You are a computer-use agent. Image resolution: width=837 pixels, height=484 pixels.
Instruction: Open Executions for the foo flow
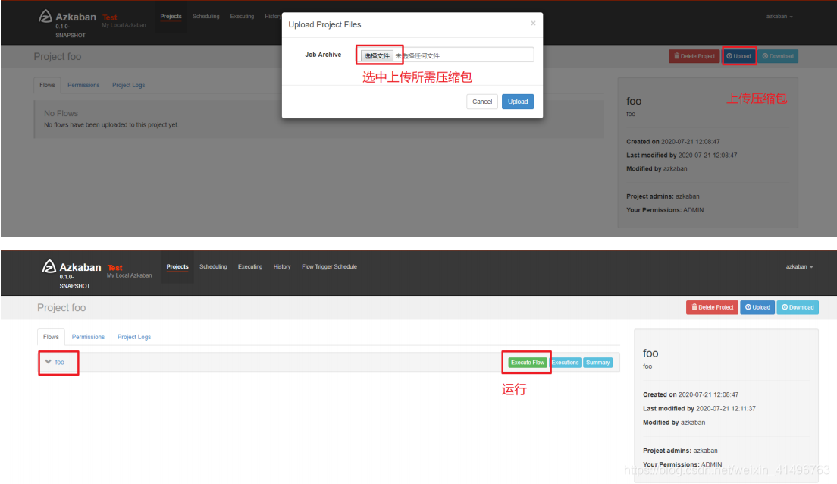(565, 362)
